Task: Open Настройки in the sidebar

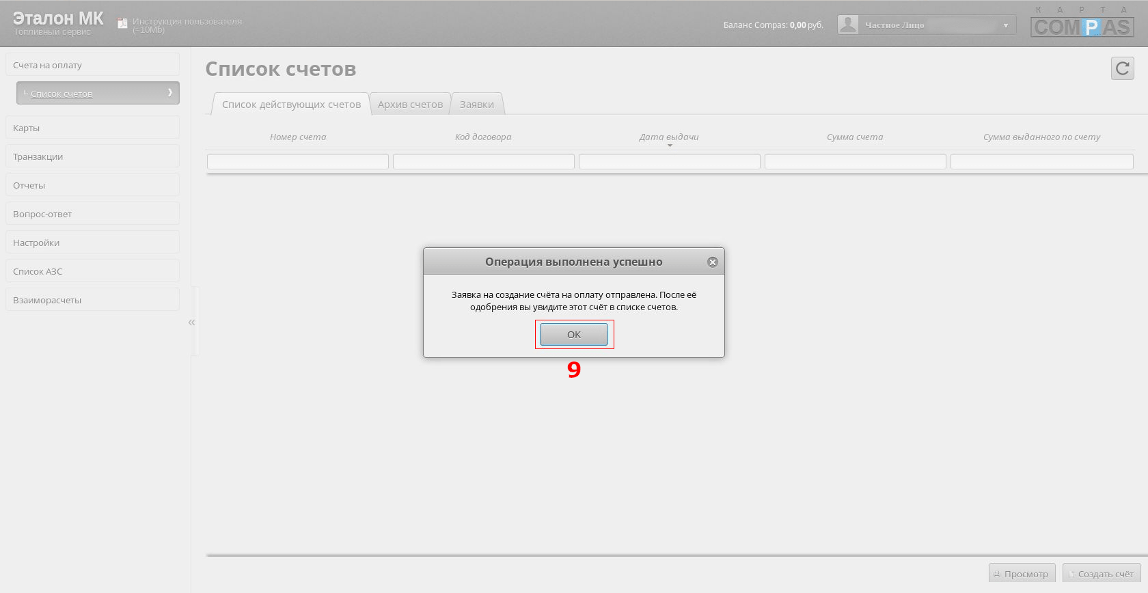Action: [92, 243]
